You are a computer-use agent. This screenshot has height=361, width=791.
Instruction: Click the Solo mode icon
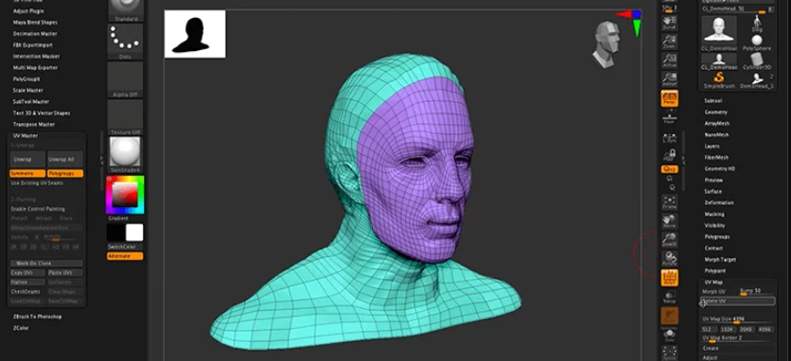coord(670,335)
